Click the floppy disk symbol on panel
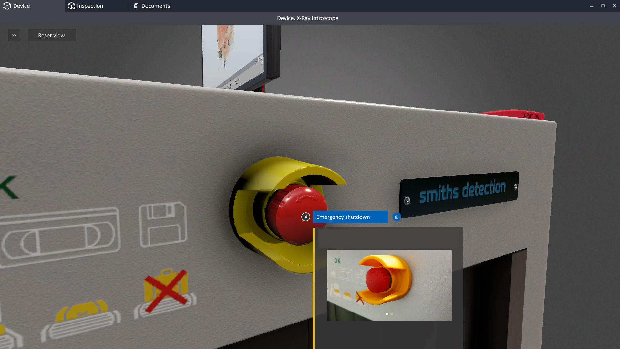This screenshot has width=620, height=349. pos(163,224)
